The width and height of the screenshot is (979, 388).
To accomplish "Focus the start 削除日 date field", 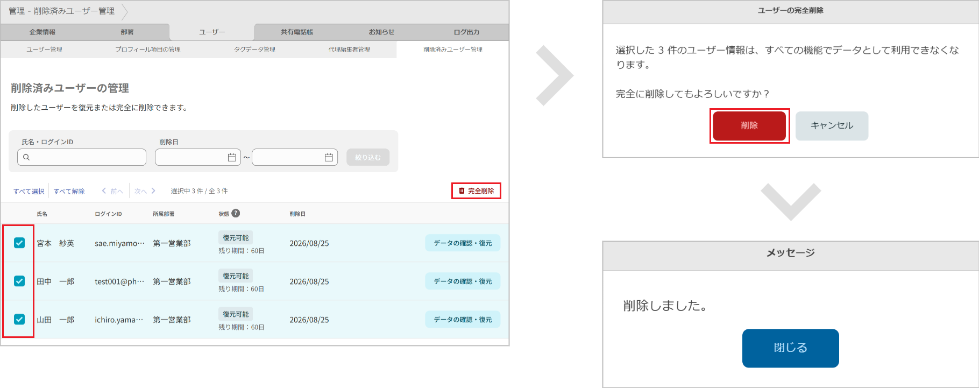I will pos(198,157).
